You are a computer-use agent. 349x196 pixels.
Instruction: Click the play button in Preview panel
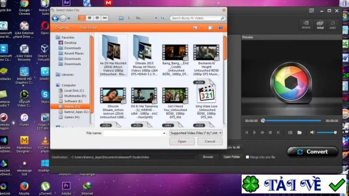(254, 132)
